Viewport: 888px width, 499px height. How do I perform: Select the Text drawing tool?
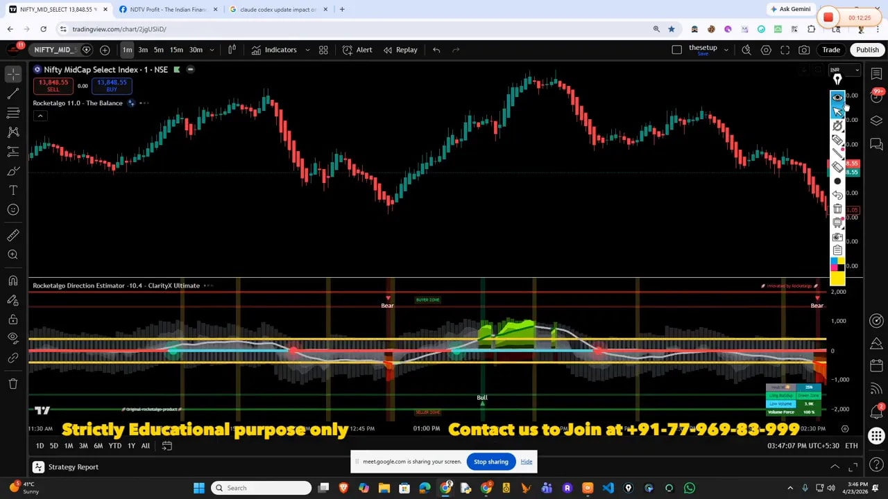13,191
